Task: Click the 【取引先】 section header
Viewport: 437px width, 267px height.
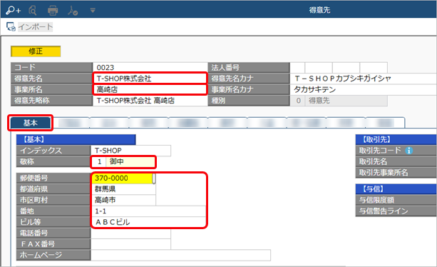Action: click(x=396, y=139)
